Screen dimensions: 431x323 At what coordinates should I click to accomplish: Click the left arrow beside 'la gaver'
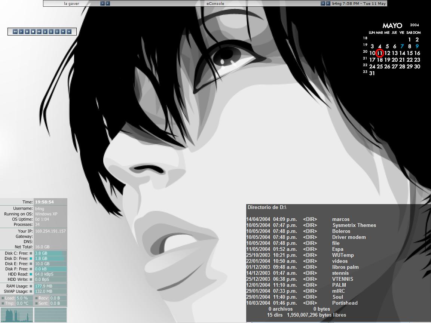(x=103, y=3)
